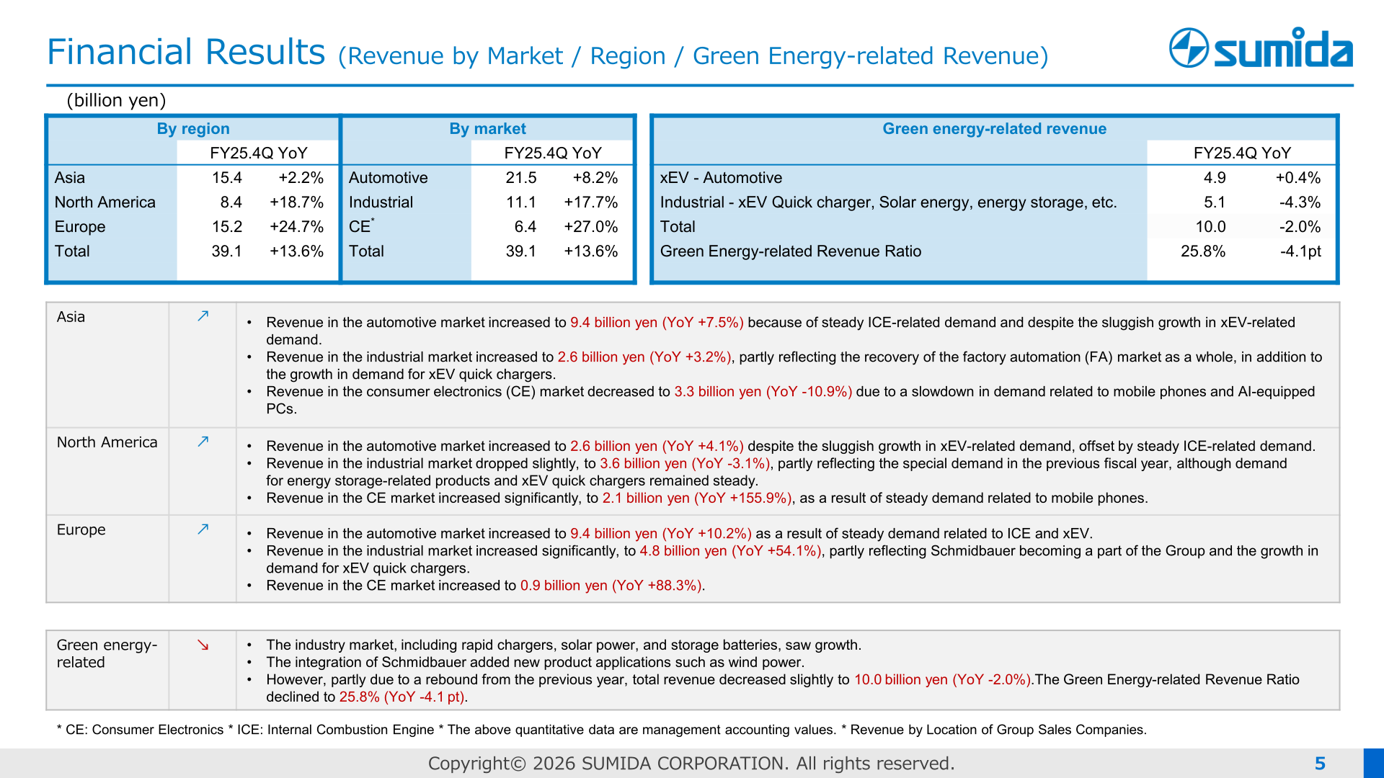
Task: Click Industrial YoY value +17.7%
Action: click(591, 202)
